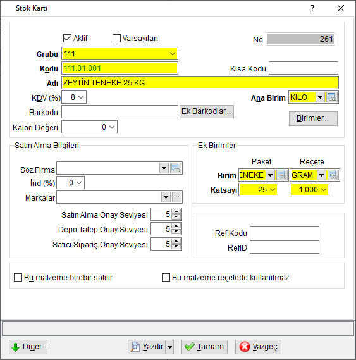Open the Ana Birim KILO dropdown arrow
Screen dimensions: 356x360
coord(320,97)
